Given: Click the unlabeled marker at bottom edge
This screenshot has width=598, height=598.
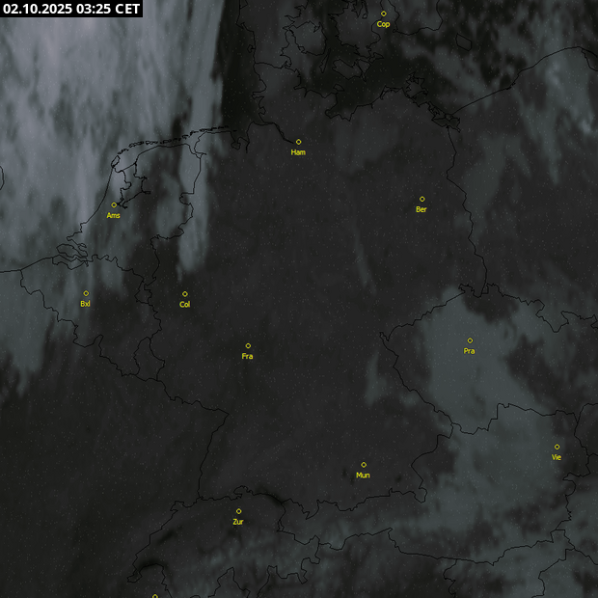Looking at the screenshot, I should pos(154,596).
